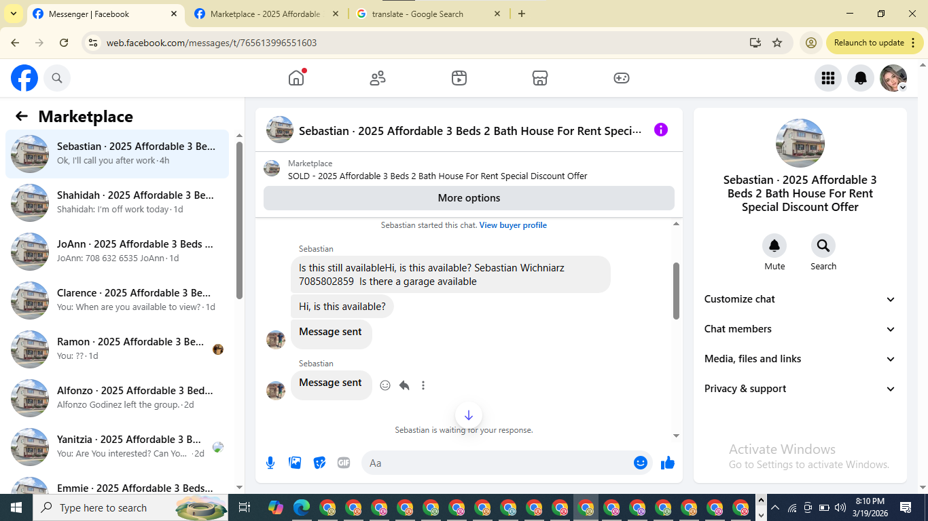928x521 pixels.
Task: Click the More options button
Action: (x=469, y=198)
